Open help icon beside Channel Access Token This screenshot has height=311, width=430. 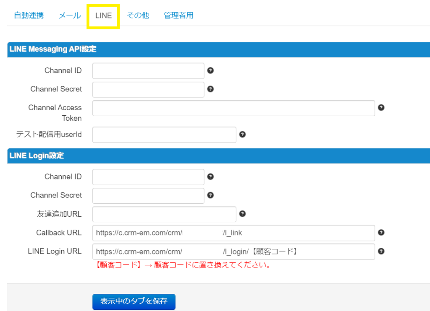pos(381,108)
